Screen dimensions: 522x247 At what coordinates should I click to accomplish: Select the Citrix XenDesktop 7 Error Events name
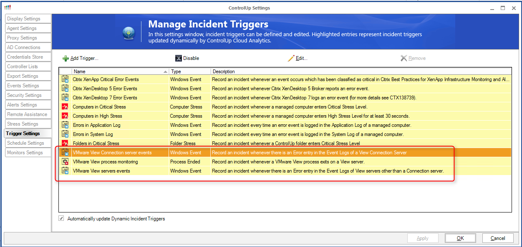point(105,97)
